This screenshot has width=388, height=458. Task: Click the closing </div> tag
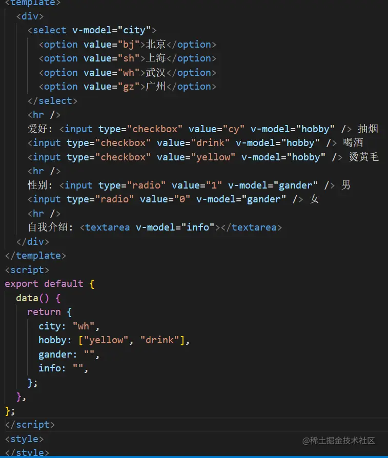click(x=33, y=242)
